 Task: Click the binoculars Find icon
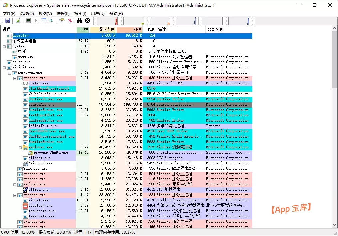coord(80,21)
